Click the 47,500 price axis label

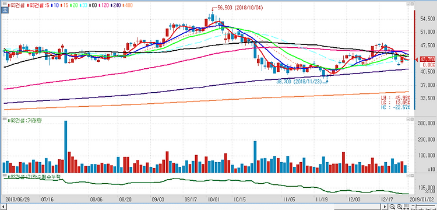(x=428, y=45)
